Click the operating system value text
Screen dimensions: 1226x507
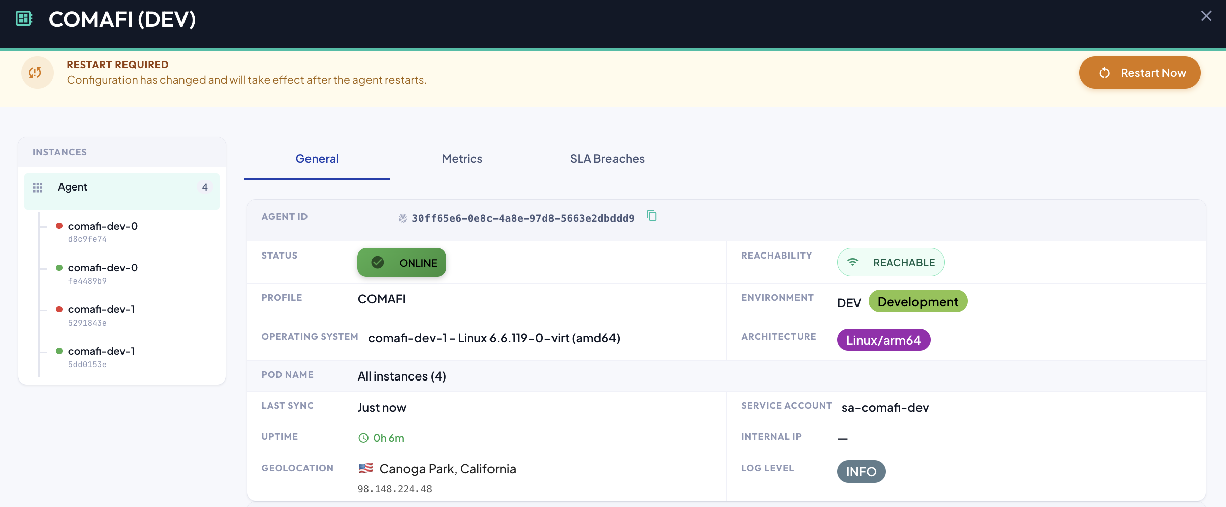click(x=494, y=338)
